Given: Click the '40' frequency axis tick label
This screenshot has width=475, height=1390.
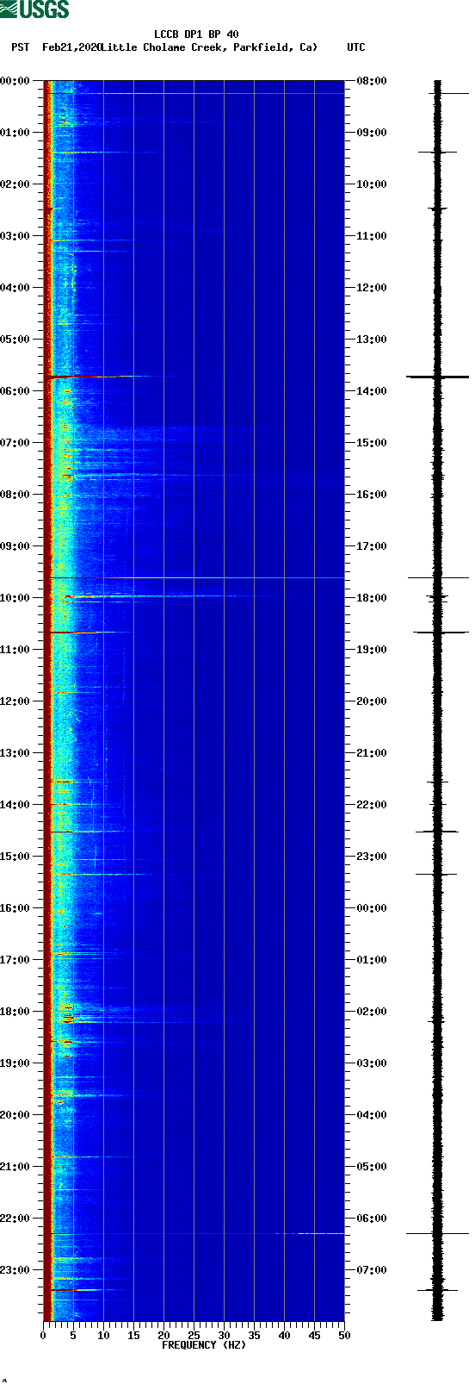Looking at the screenshot, I should tap(284, 1336).
